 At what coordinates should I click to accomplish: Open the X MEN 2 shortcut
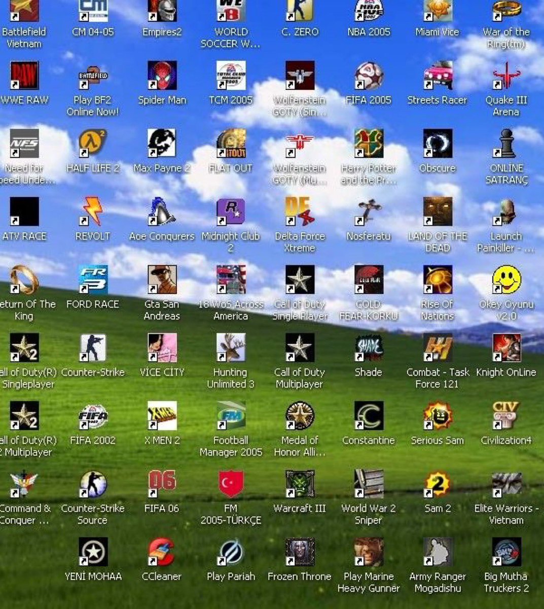[162, 416]
